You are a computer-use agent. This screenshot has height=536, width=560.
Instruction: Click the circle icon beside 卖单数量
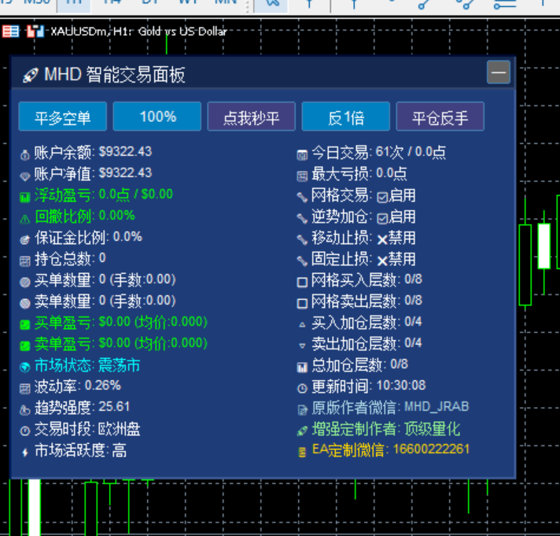[25, 303]
